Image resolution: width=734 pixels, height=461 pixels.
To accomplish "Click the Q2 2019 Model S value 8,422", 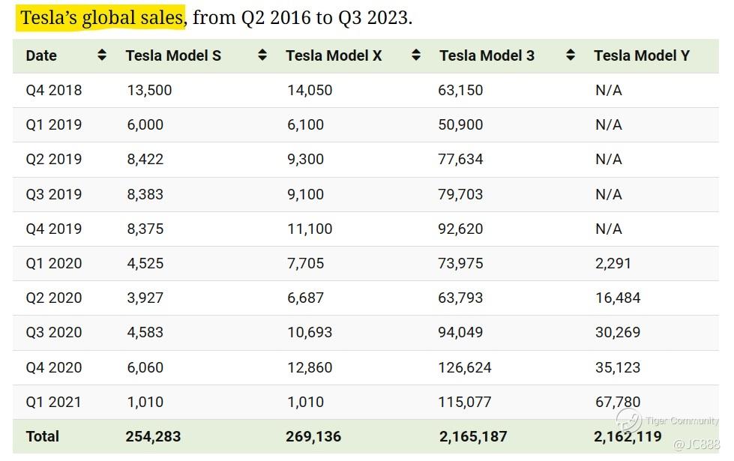I will pos(145,159).
